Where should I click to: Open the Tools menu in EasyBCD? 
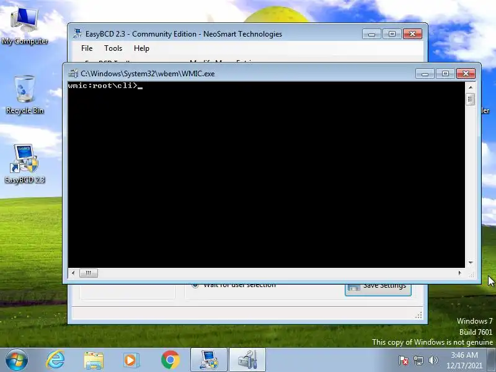pos(113,48)
